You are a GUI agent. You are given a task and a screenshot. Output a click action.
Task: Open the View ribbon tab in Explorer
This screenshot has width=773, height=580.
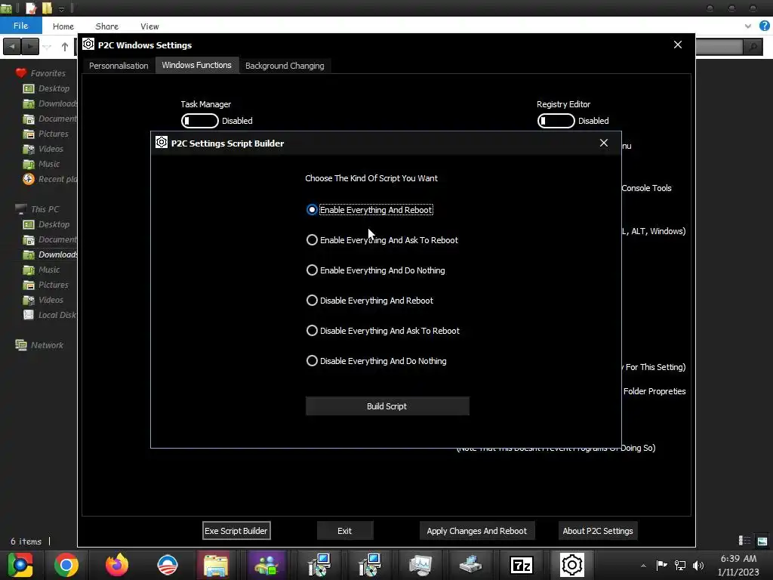[149, 26]
